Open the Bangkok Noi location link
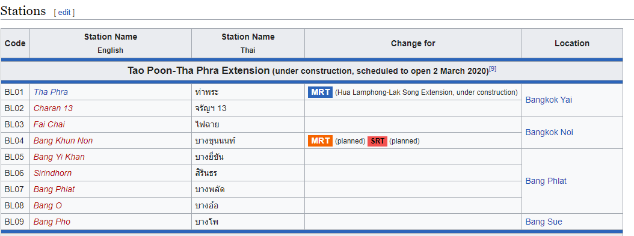 549,132
